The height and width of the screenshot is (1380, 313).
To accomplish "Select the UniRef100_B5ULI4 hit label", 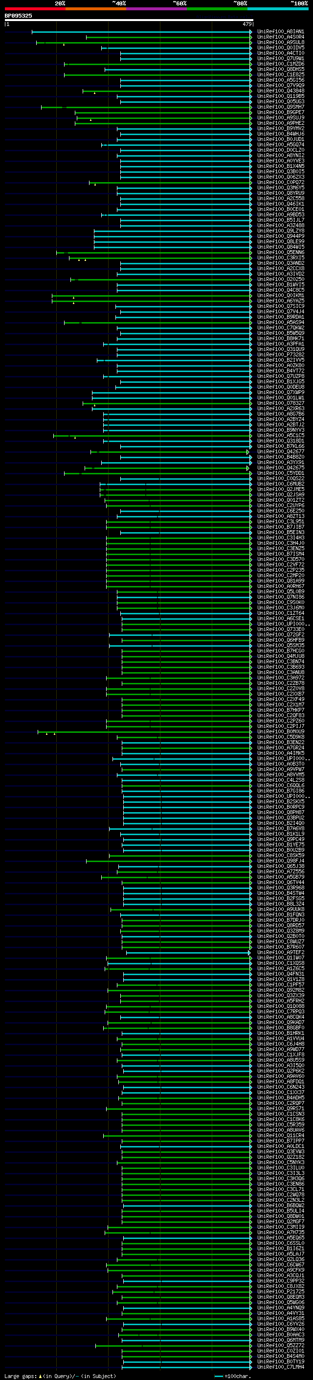I will click(x=280, y=1211).
